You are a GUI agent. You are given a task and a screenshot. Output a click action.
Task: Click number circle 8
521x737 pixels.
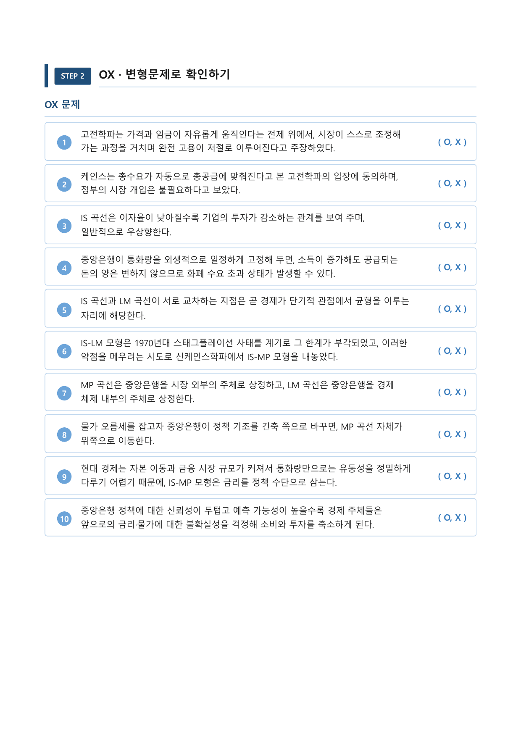pos(64,435)
